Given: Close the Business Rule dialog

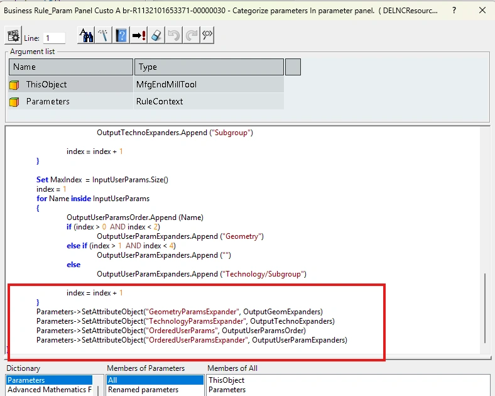Looking at the screenshot, I should [482, 11].
